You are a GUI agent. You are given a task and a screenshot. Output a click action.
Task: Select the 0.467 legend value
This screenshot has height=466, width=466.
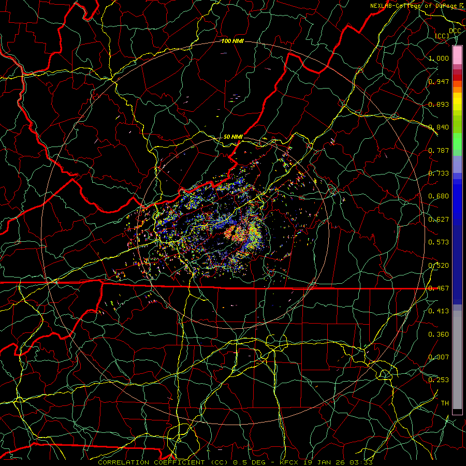[x=439, y=288]
